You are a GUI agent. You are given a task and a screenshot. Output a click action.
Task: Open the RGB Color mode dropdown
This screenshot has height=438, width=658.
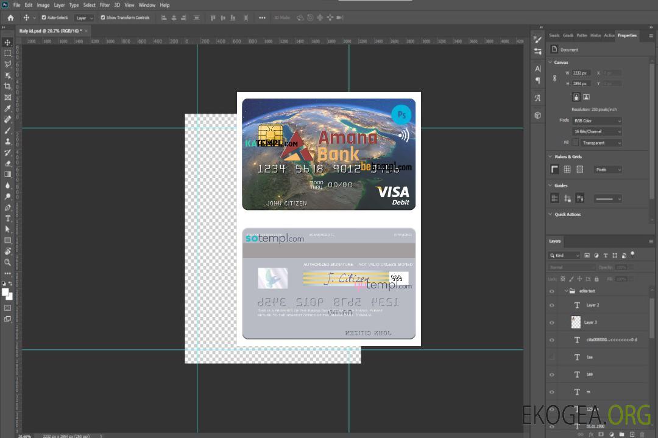tap(596, 120)
